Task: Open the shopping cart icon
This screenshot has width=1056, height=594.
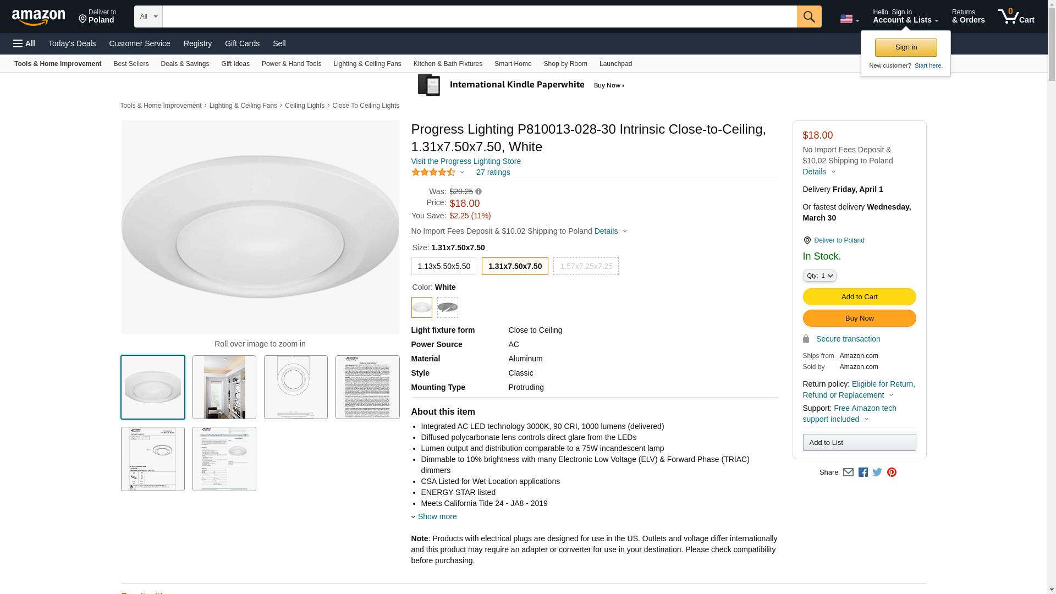Action: tap(1016, 16)
